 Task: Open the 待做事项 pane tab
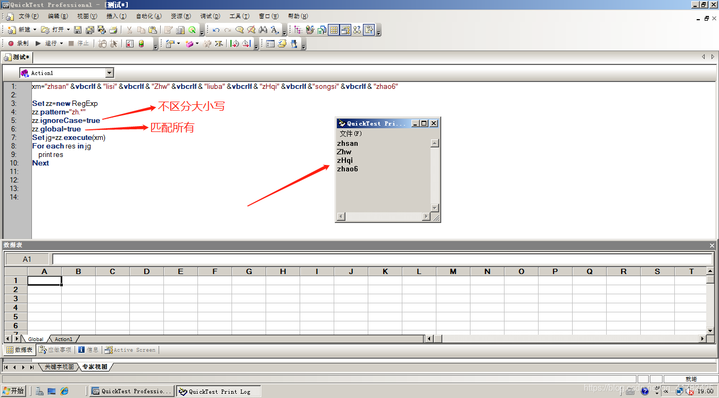click(55, 350)
